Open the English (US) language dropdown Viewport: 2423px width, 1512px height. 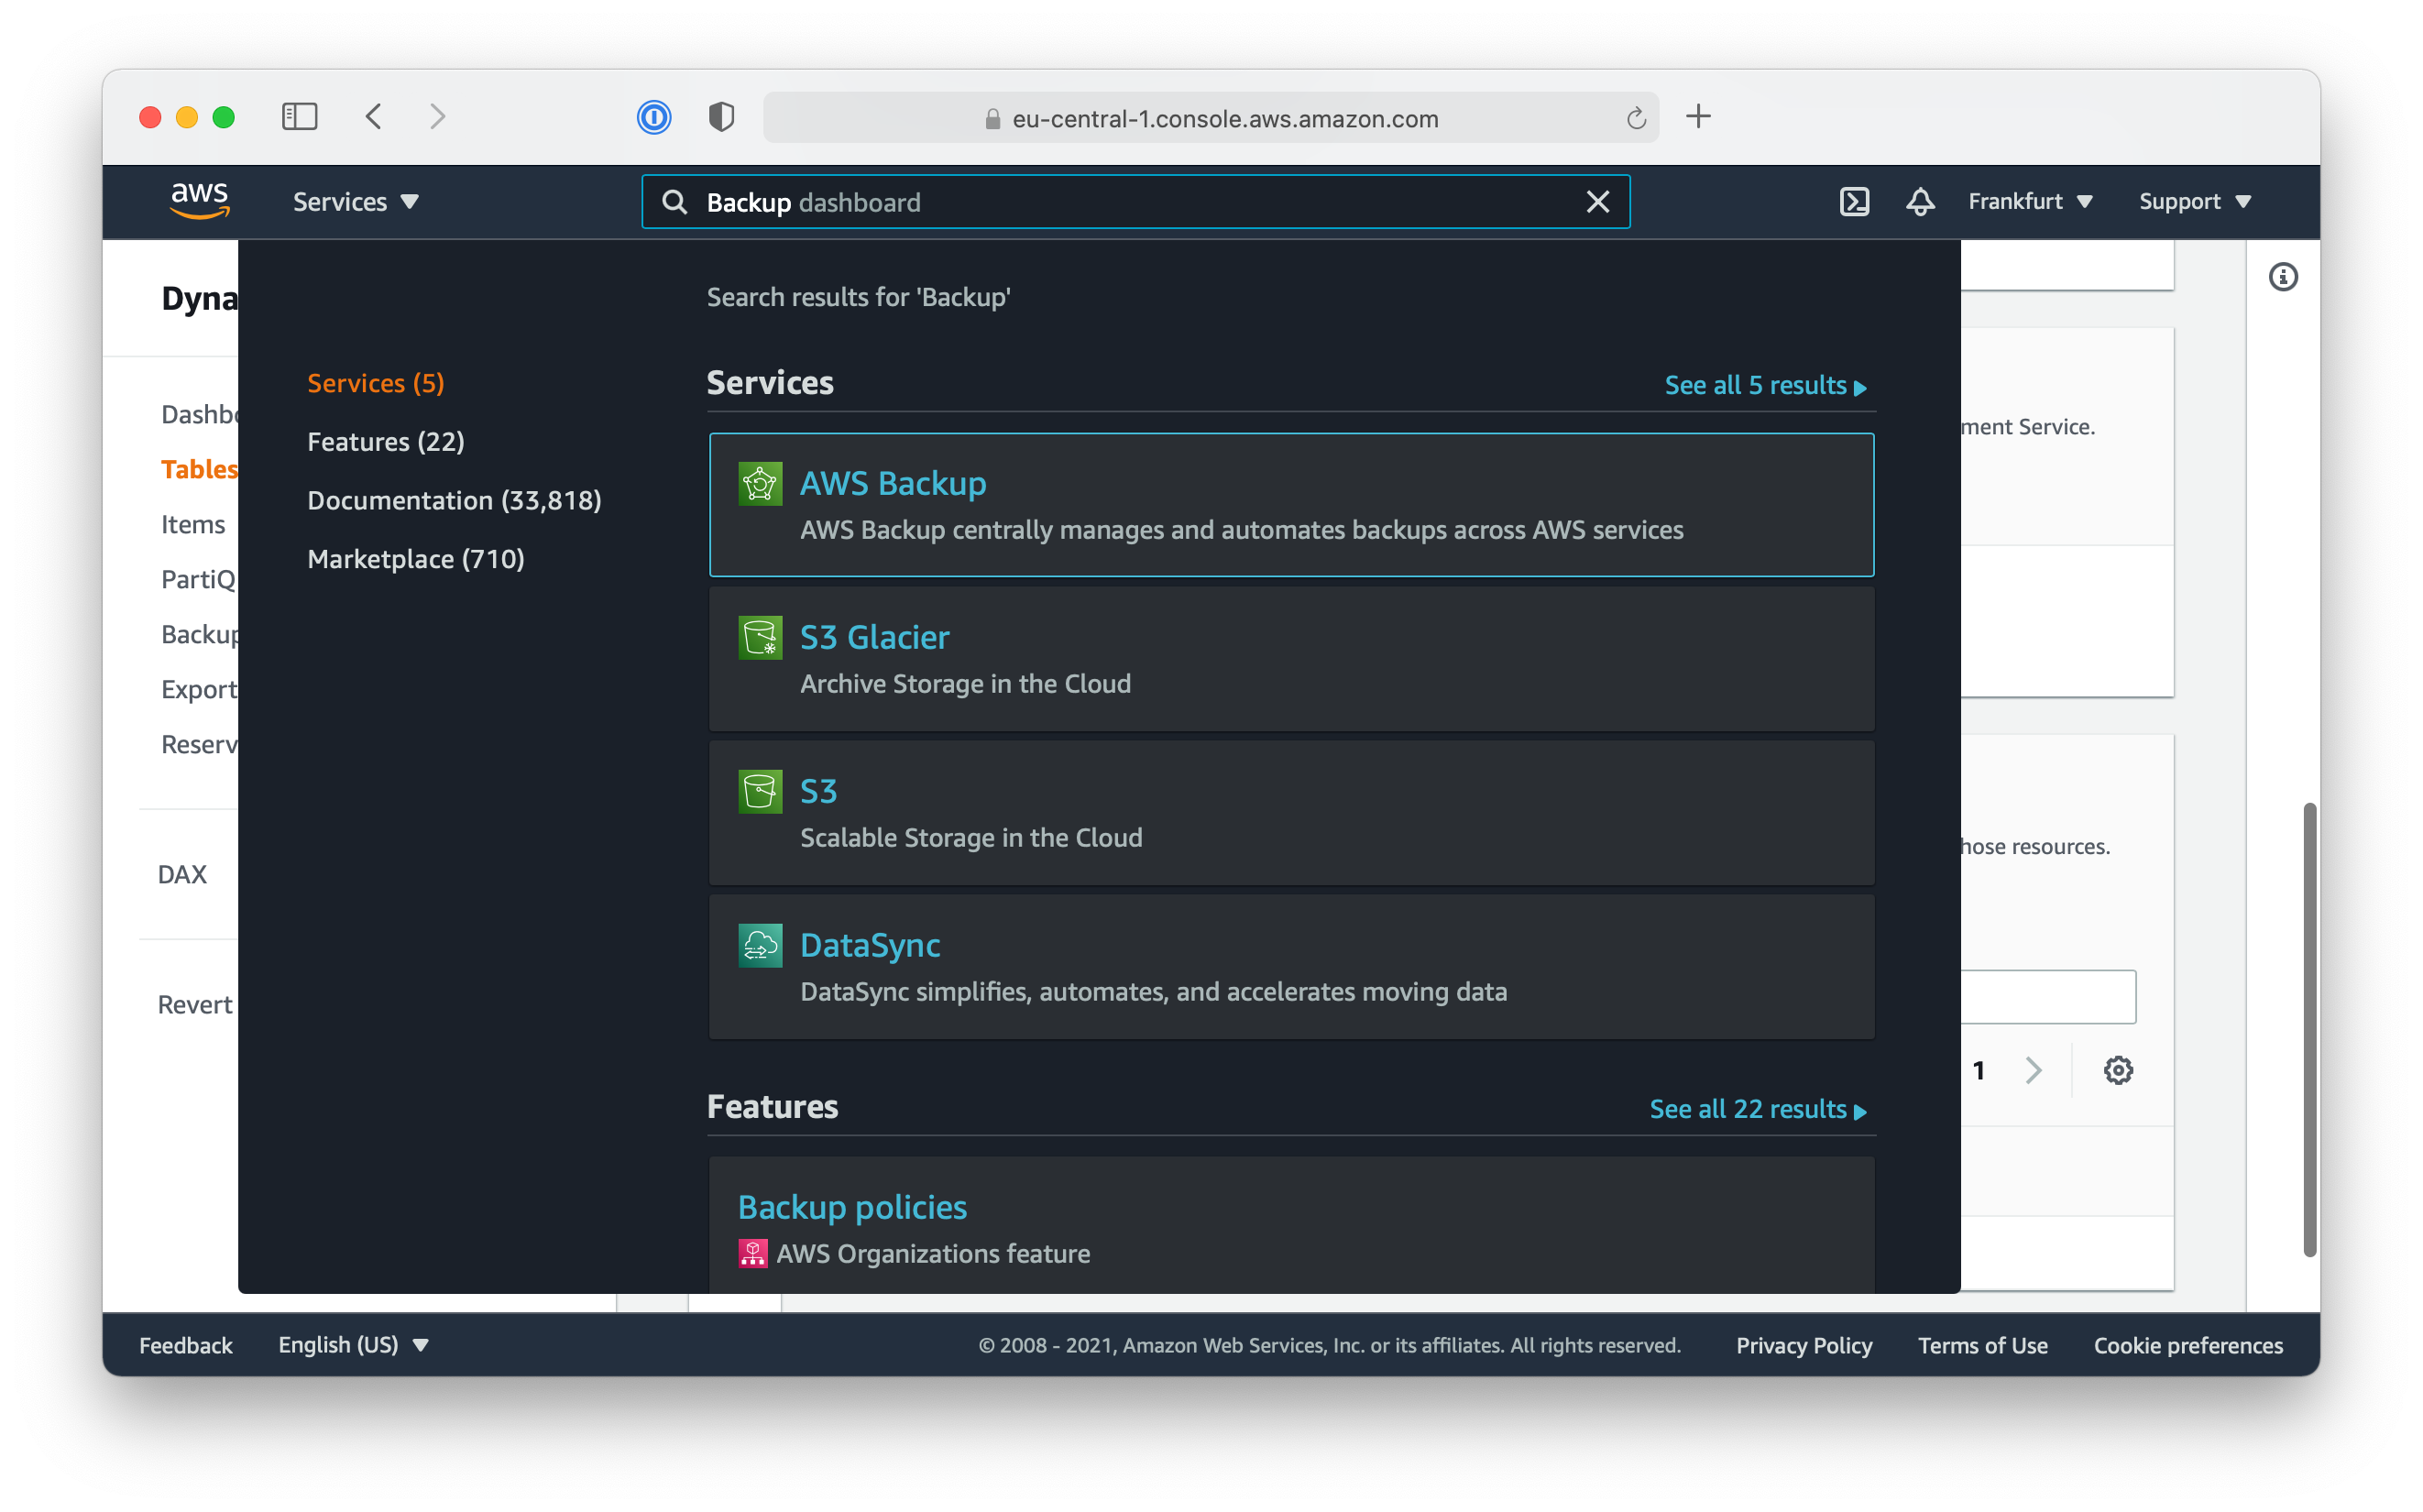(353, 1345)
